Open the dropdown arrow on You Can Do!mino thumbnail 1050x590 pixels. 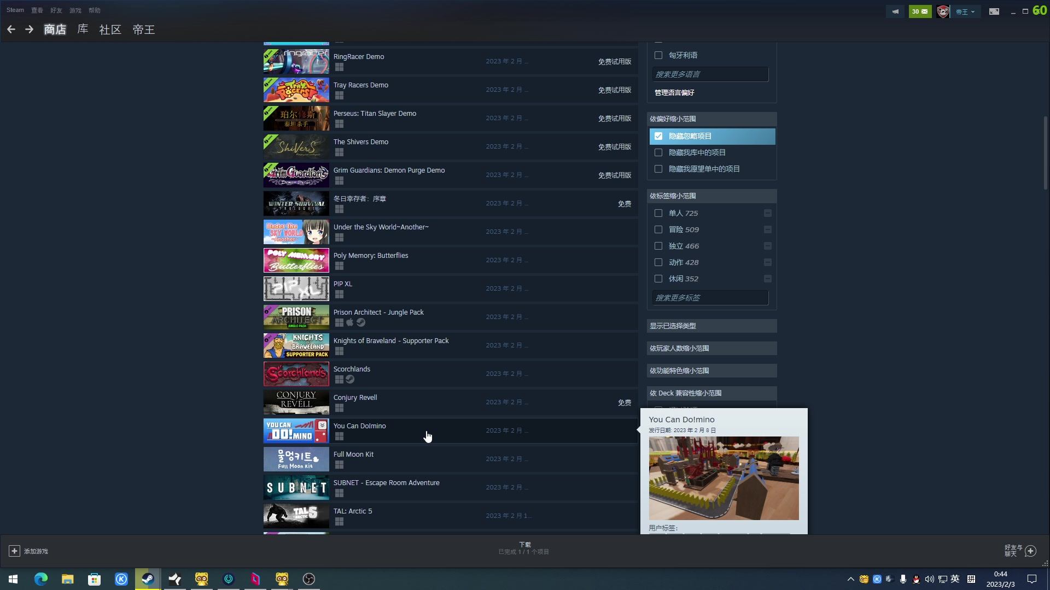(x=323, y=425)
